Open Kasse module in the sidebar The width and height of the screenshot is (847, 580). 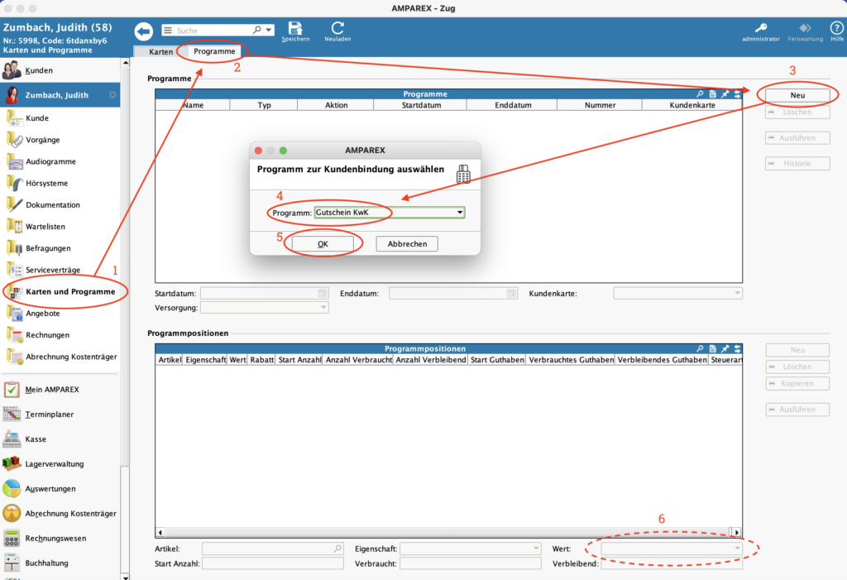click(x=36, y=439)
